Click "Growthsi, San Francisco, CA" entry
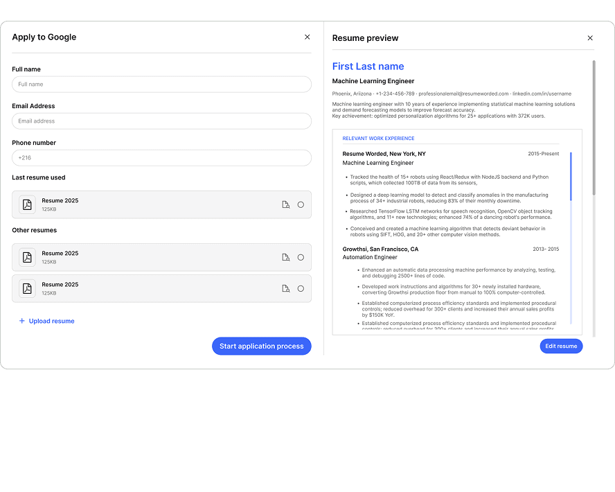This screenshot has height=492, width=615. 380,249
